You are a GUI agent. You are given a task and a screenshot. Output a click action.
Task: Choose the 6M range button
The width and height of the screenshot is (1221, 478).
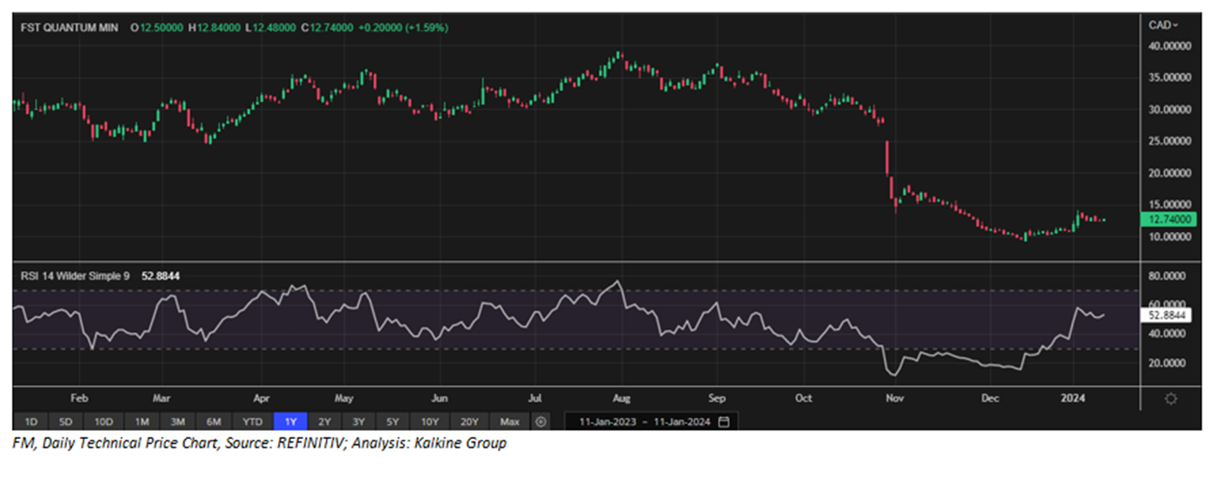click(x=214, y=422)
